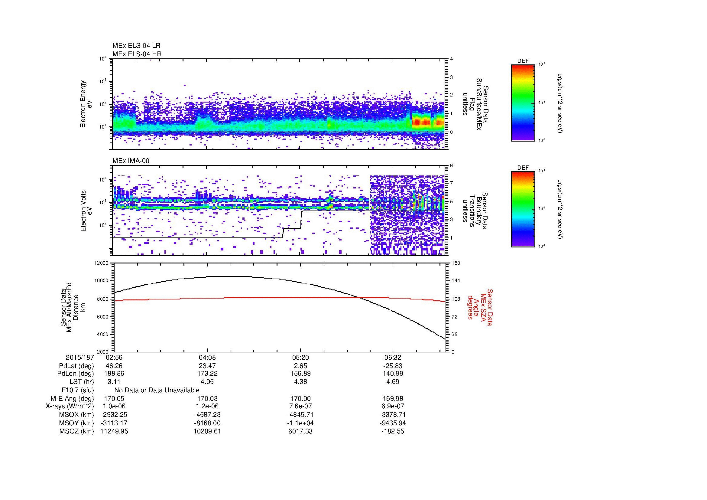The width and height of the screenshot is (707, 500).
Task: Click the red intense electron flux region
Action: [428, 122]
